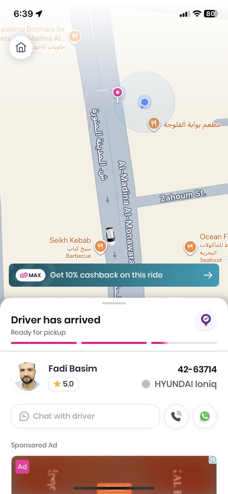Call the driver using phone icon

176,416
